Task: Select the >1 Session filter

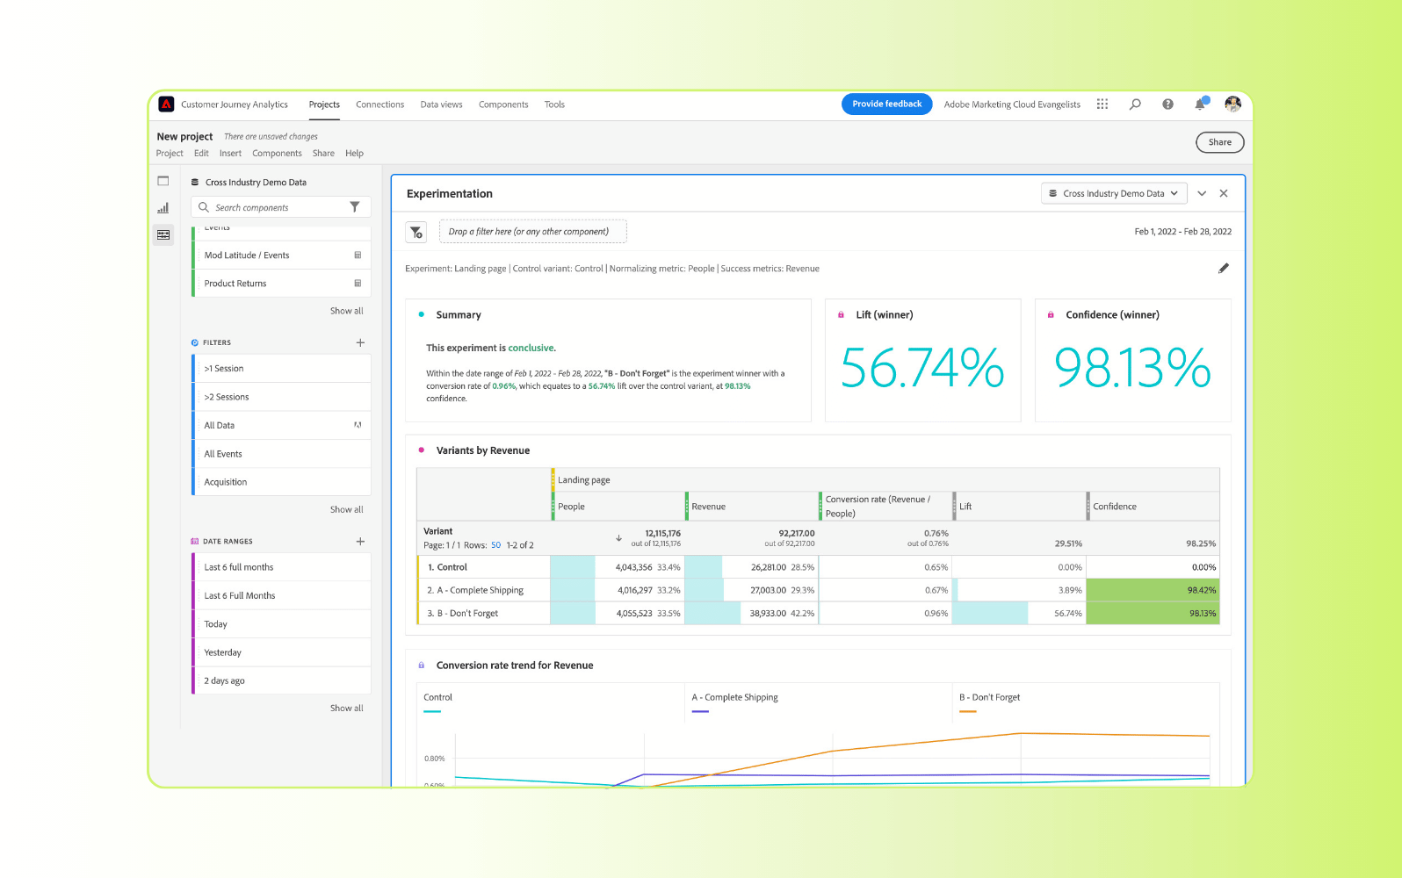Action: [x=281, y=368]
